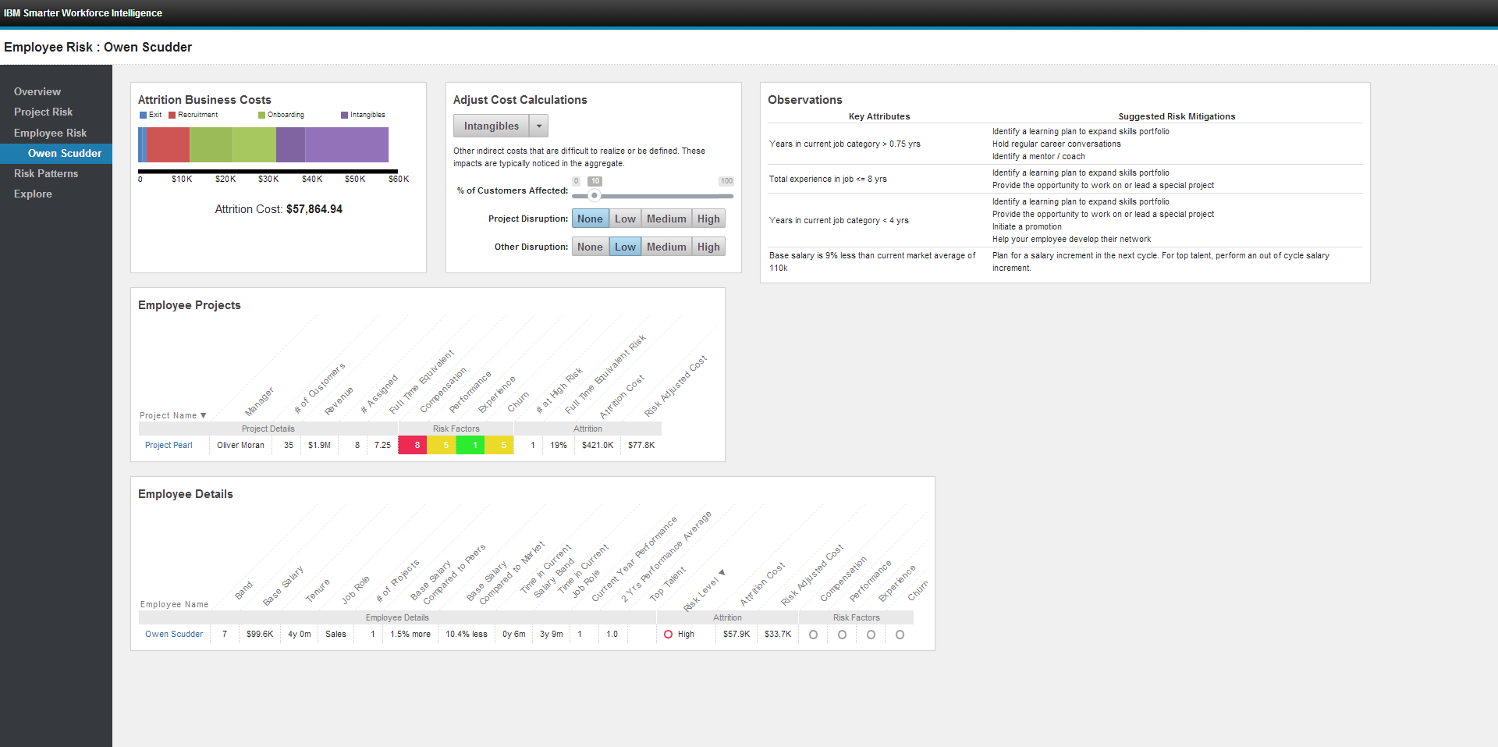Click the $1.9M revenue cell

click(x=319, y=445)
